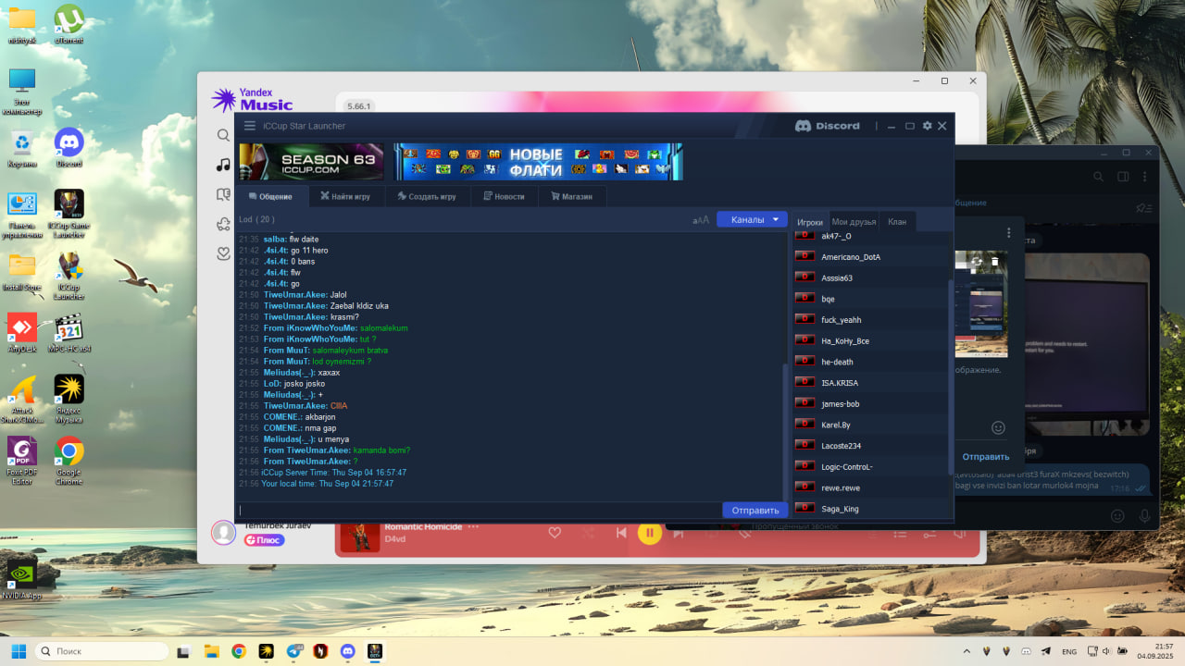The image size is (1185, 666).
Task: Open Discord link in ICCup launcher header
Action: tap(828, 126)
